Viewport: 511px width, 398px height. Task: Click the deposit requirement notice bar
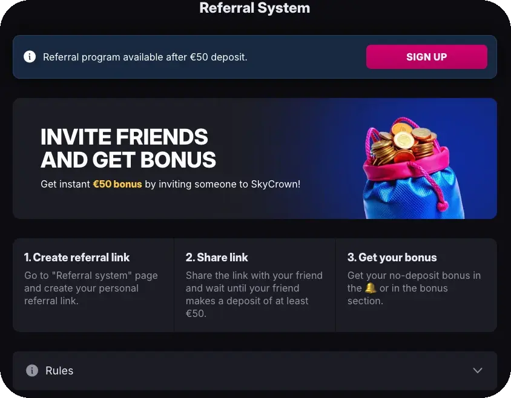pyautogui.click(x=182, y=56)
